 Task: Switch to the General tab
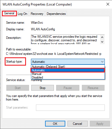pos(9,14)
